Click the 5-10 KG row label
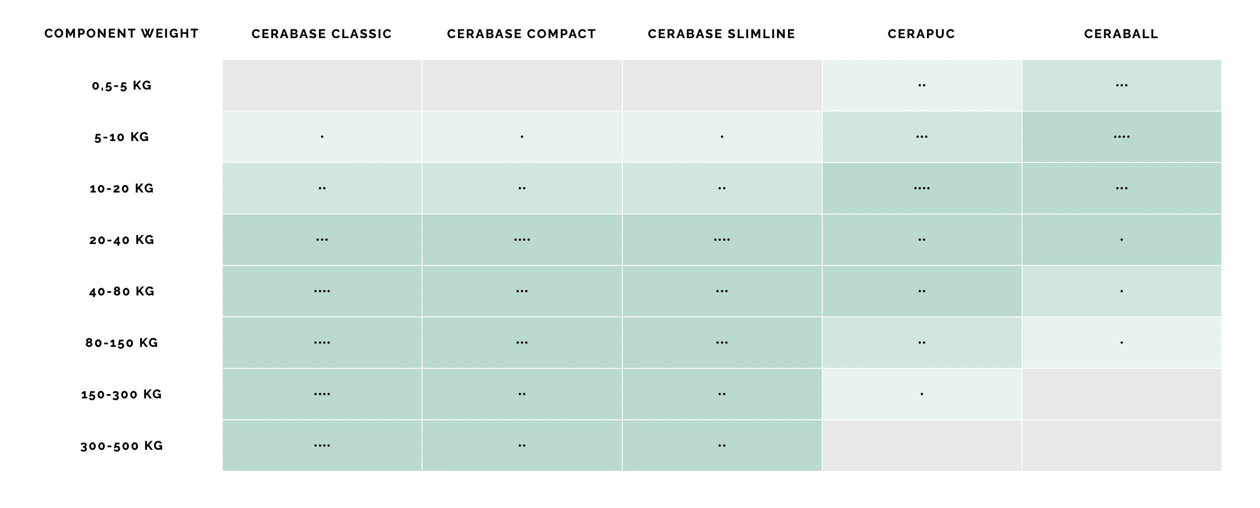 tap(122, 137)
